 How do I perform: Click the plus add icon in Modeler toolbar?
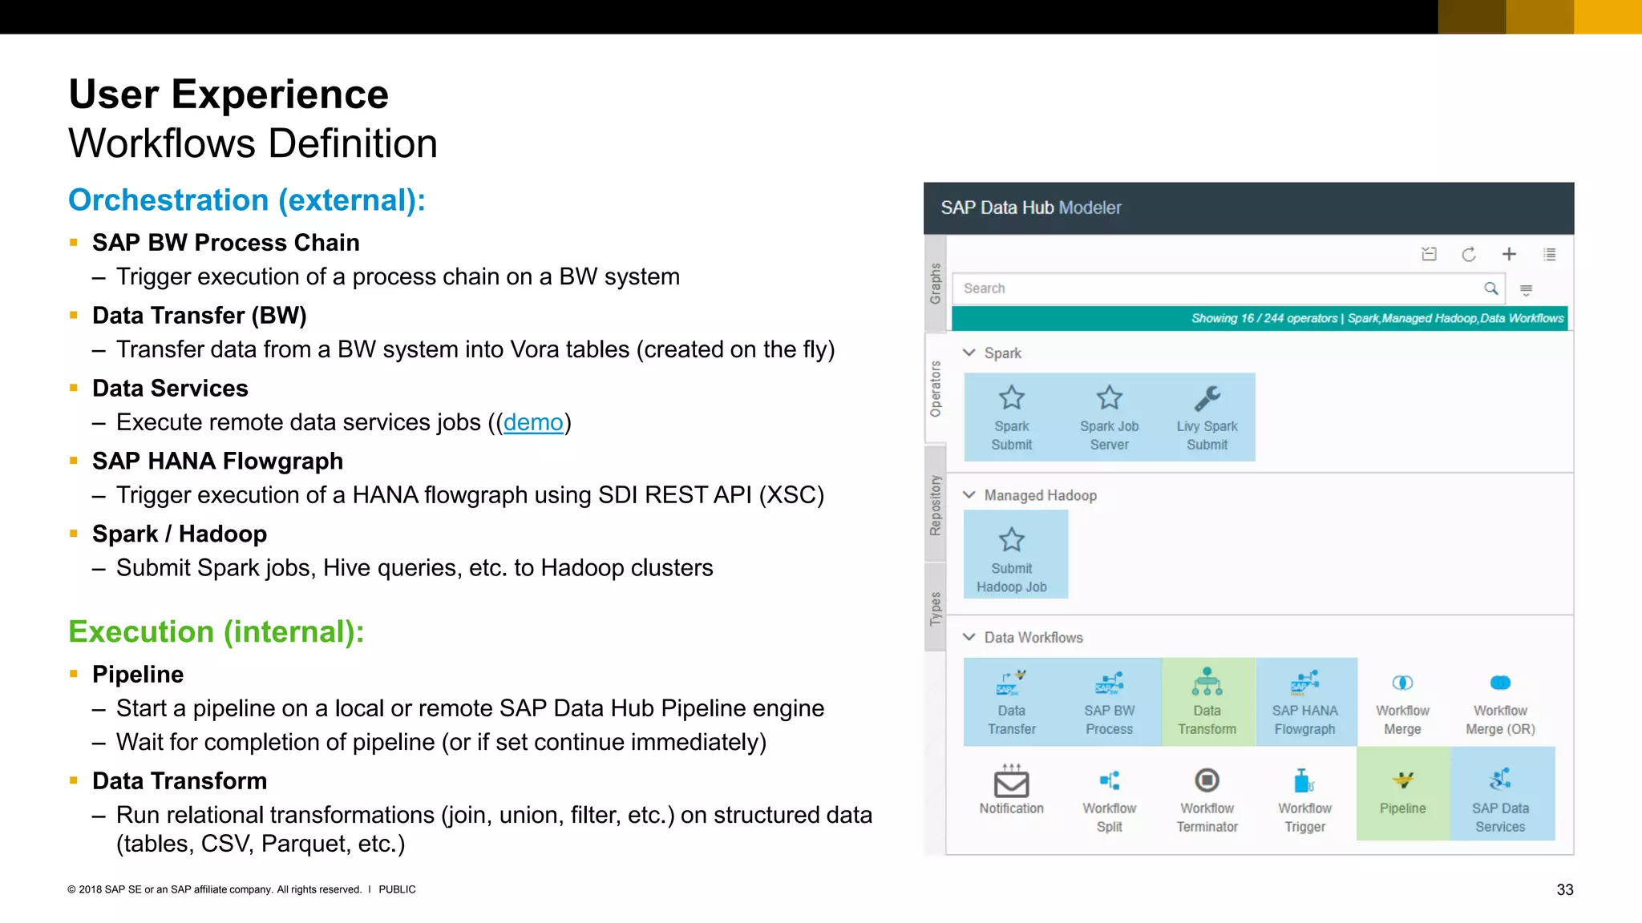point(1509,254)
